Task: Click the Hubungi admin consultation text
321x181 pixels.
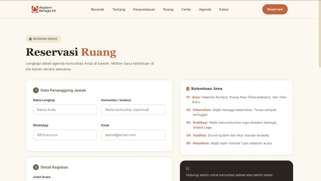Action: click(x=230, y=175)
